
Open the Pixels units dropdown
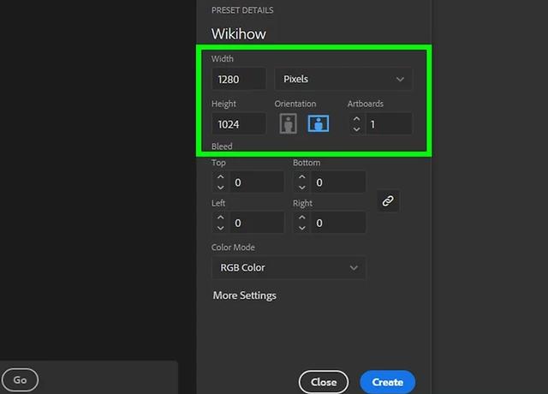(x=342, y=79)
